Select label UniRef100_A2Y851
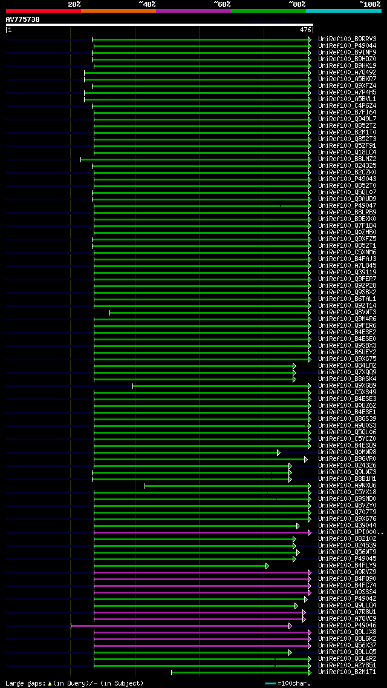This screenshot has width=387, height=688. pyautogui.click(x=347, y=666)
